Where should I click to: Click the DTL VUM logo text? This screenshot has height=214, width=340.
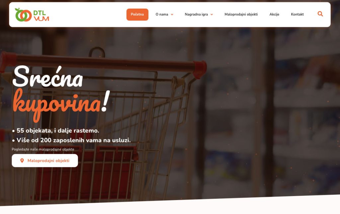pyautogui.click(x=41, y=16)
